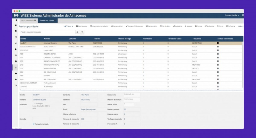Click the bell notifications icon in sidebar
256x138 pixels.
(16, 49)
